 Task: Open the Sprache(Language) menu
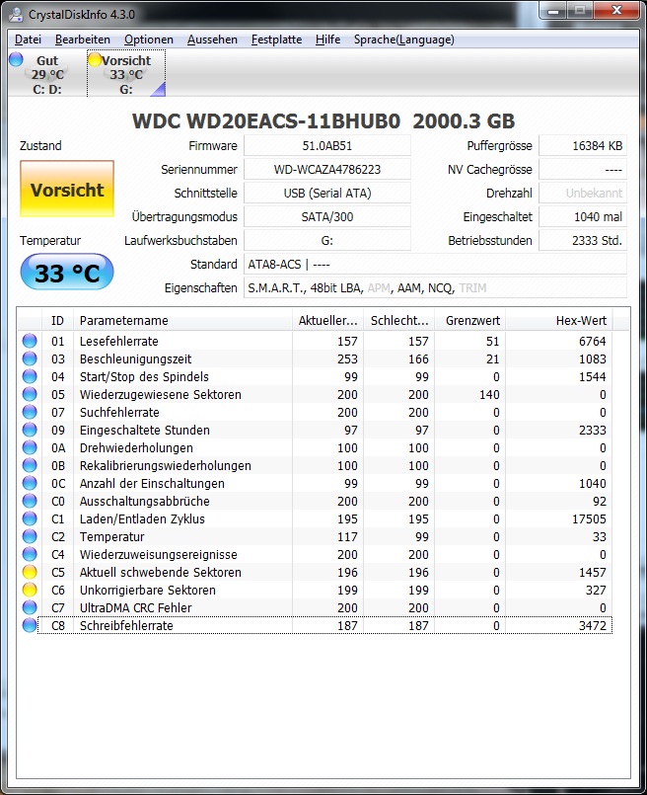(x=404, y=40)
